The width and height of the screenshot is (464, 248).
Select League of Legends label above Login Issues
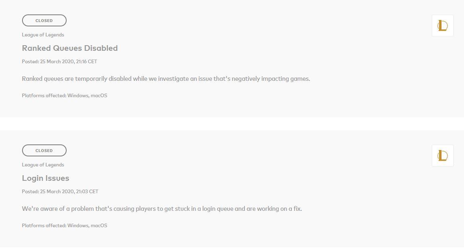(43, 165)
